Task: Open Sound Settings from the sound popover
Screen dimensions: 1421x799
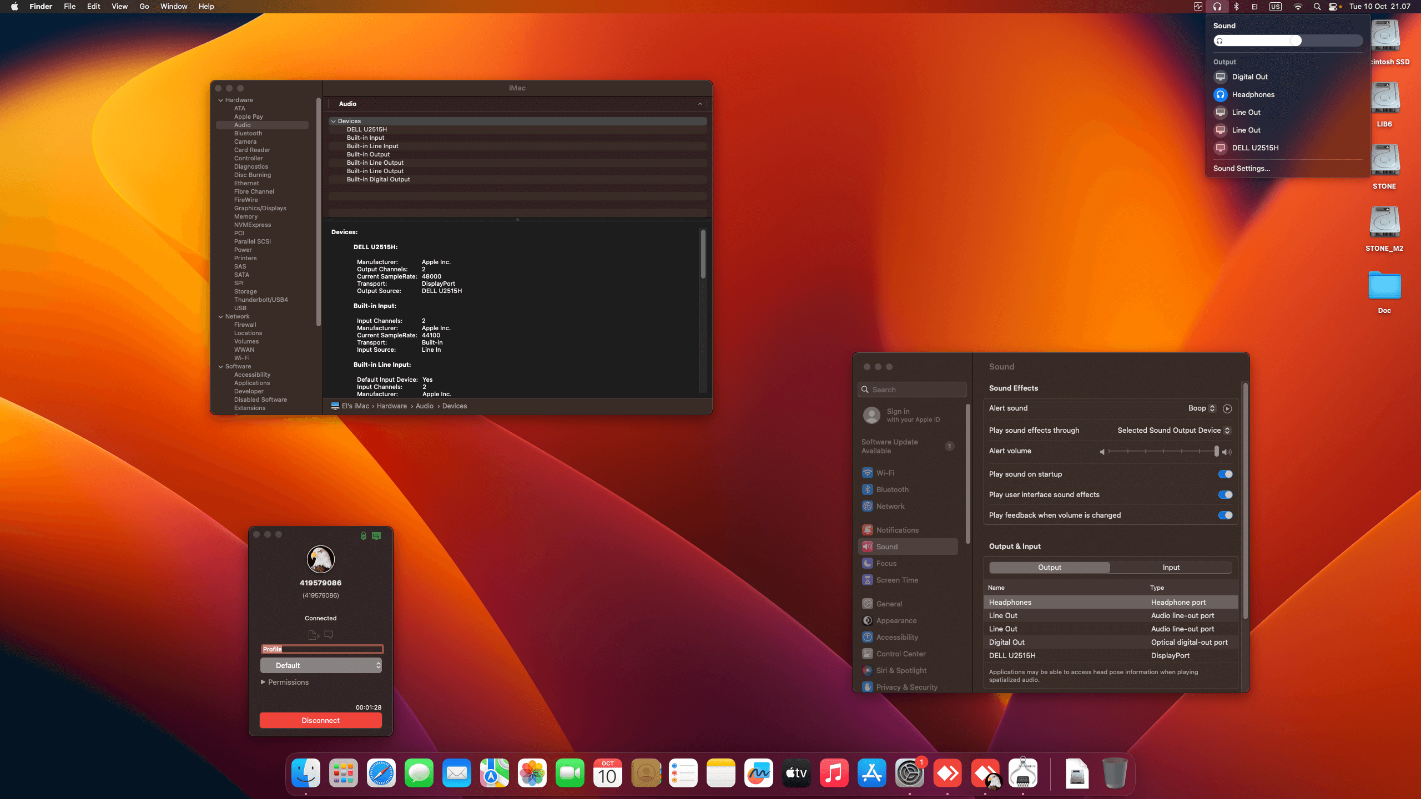Action: coord(1242,168)
